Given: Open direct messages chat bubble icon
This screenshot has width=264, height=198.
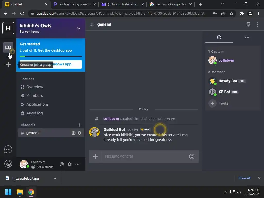Looking at the screenshot, I should [x=8, y=149].
